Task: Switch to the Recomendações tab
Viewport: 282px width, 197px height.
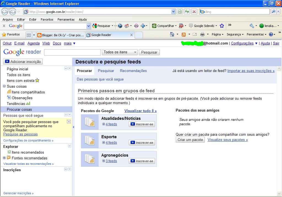Action: pos(133,71)
